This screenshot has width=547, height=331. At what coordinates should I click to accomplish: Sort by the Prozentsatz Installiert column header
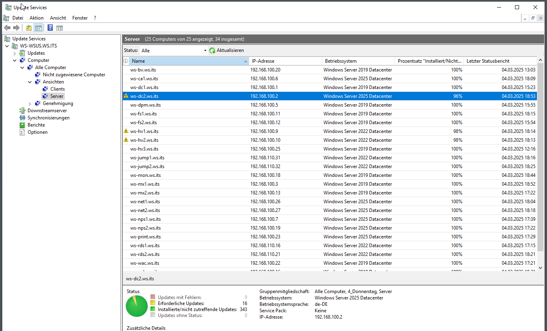click(429, 61)
